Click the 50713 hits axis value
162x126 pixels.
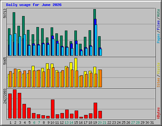pos(5,13)
